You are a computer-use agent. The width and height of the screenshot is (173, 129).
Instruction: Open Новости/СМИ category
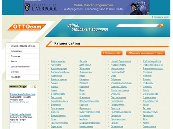pyautogui.click(x=118, y=72)
